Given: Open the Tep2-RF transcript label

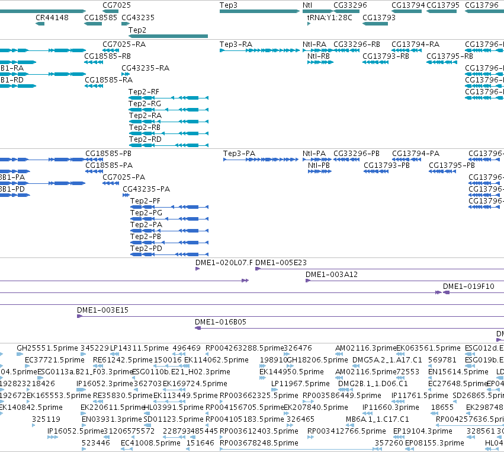Looking at the screenshot, I should tap(144, 92).
